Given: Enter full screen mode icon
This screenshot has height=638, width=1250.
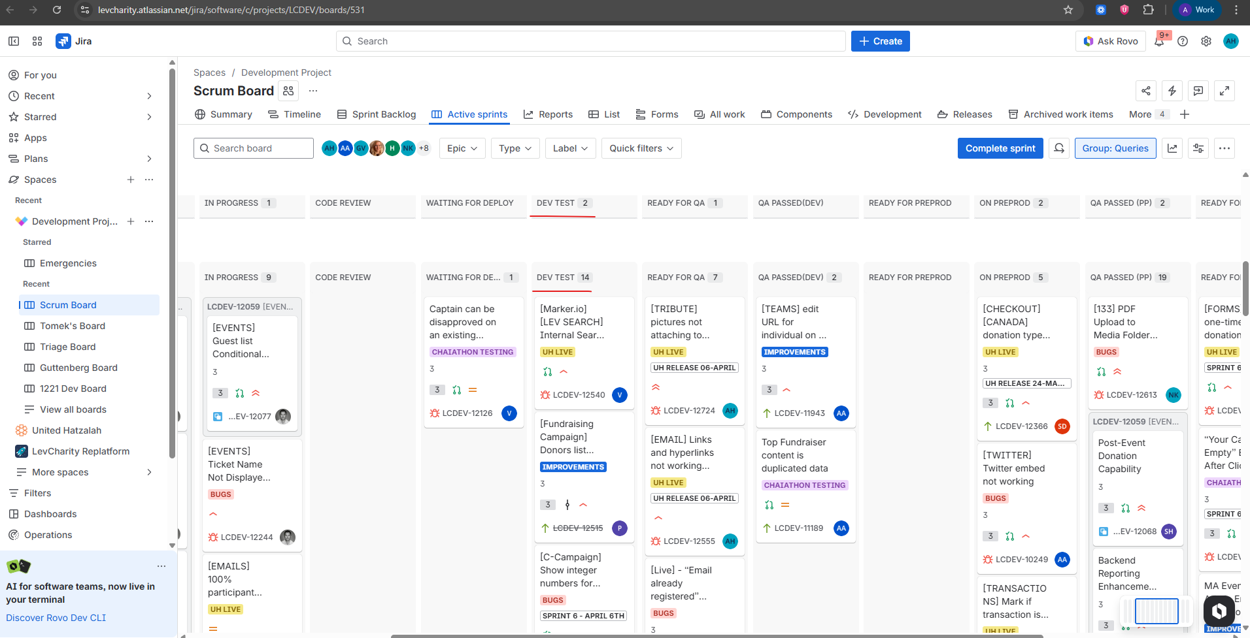Looking at the screenshot, I should coord(1224,91).
